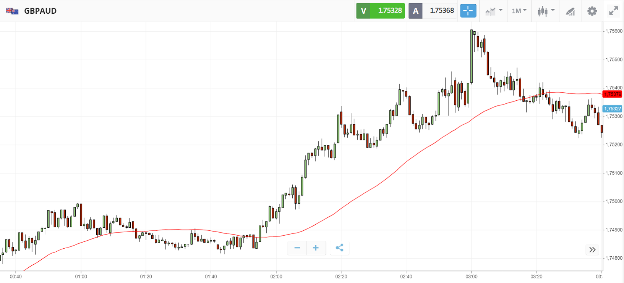
Task: Share the chart via share icon
Action: (339, 248)
